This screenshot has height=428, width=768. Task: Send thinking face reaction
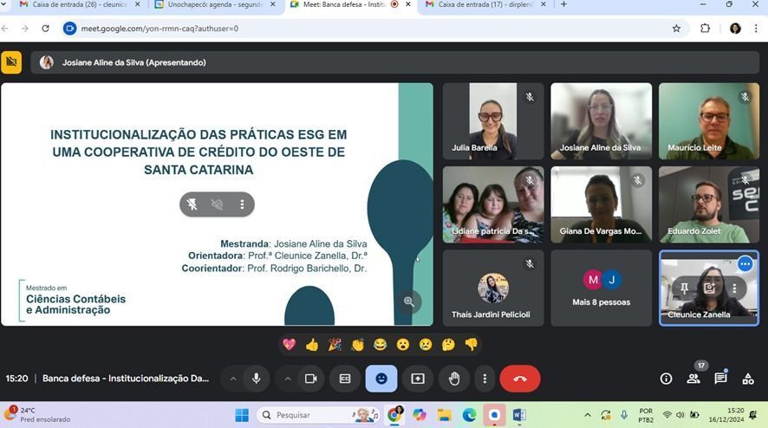tap(448, 345)
